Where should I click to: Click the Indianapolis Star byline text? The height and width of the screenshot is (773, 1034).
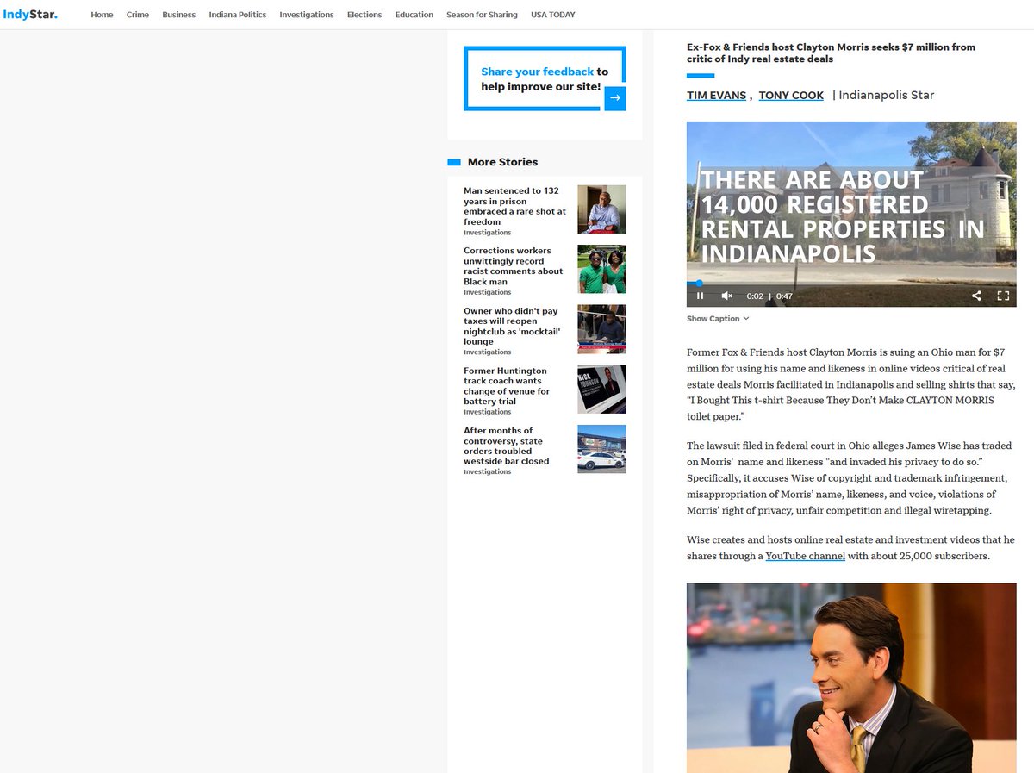pos(886,96)
